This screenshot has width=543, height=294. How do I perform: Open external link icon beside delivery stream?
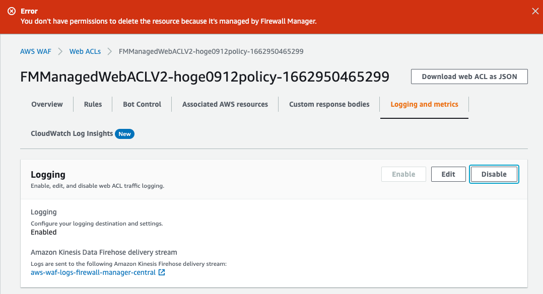pyautogui.click(x=162, y=272)
